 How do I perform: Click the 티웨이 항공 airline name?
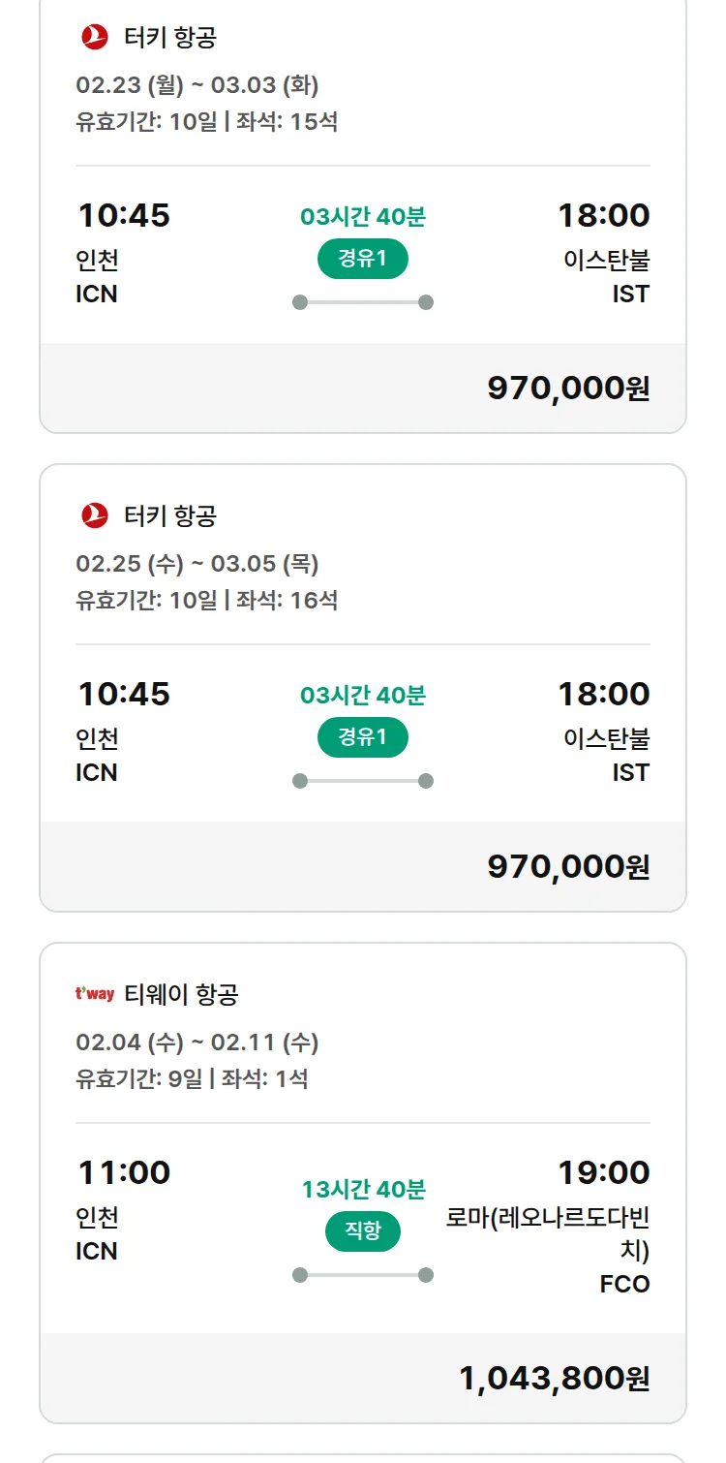click(182, 994)
